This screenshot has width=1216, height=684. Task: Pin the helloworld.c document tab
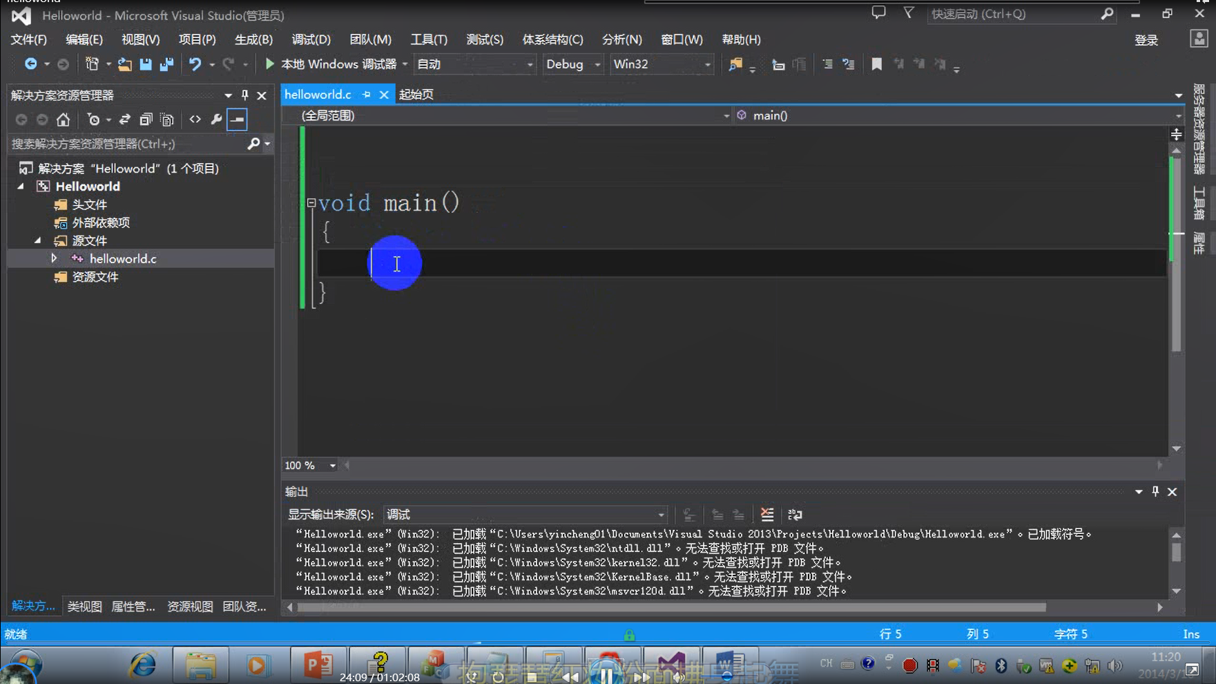367,95
